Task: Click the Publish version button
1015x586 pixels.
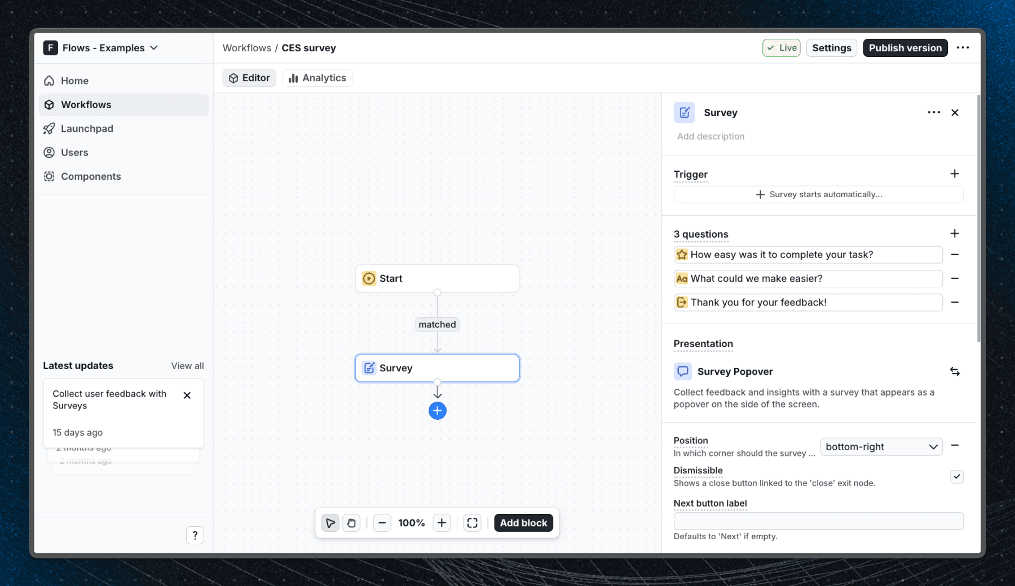Action: [905, 48]
